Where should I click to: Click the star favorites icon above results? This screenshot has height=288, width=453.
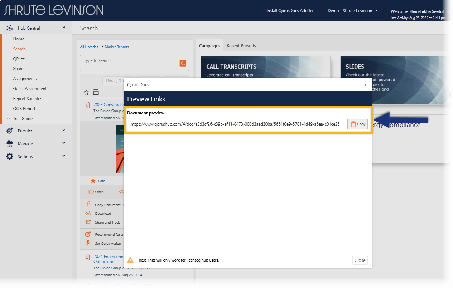tap(86, 92)
